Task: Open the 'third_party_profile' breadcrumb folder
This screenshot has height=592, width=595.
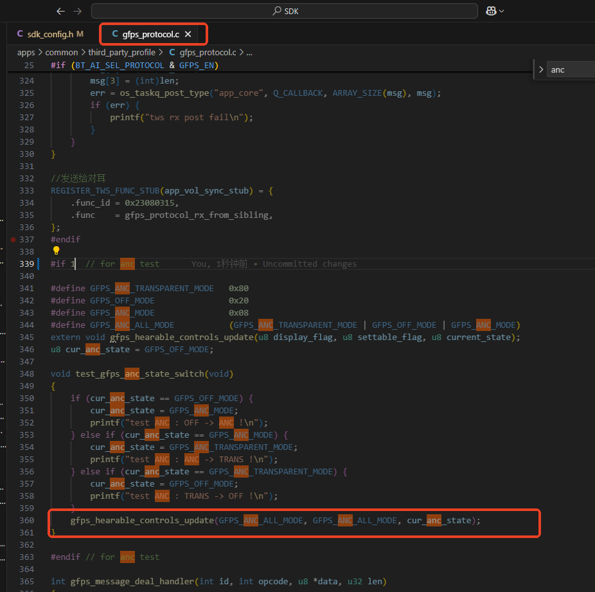Action: pos(122,52)
